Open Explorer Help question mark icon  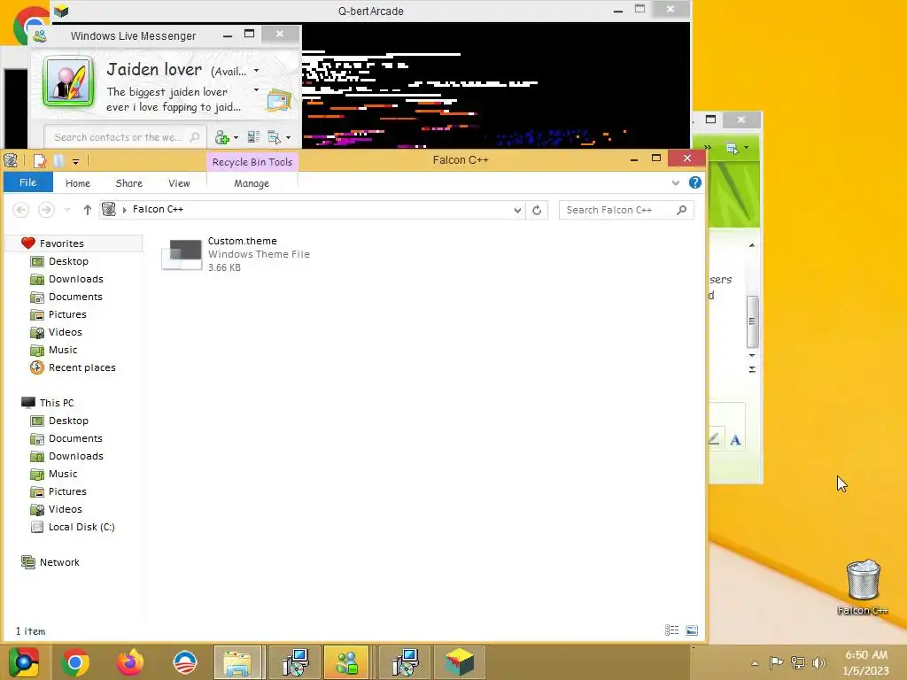pyautogui.click(x=694, y=182)
